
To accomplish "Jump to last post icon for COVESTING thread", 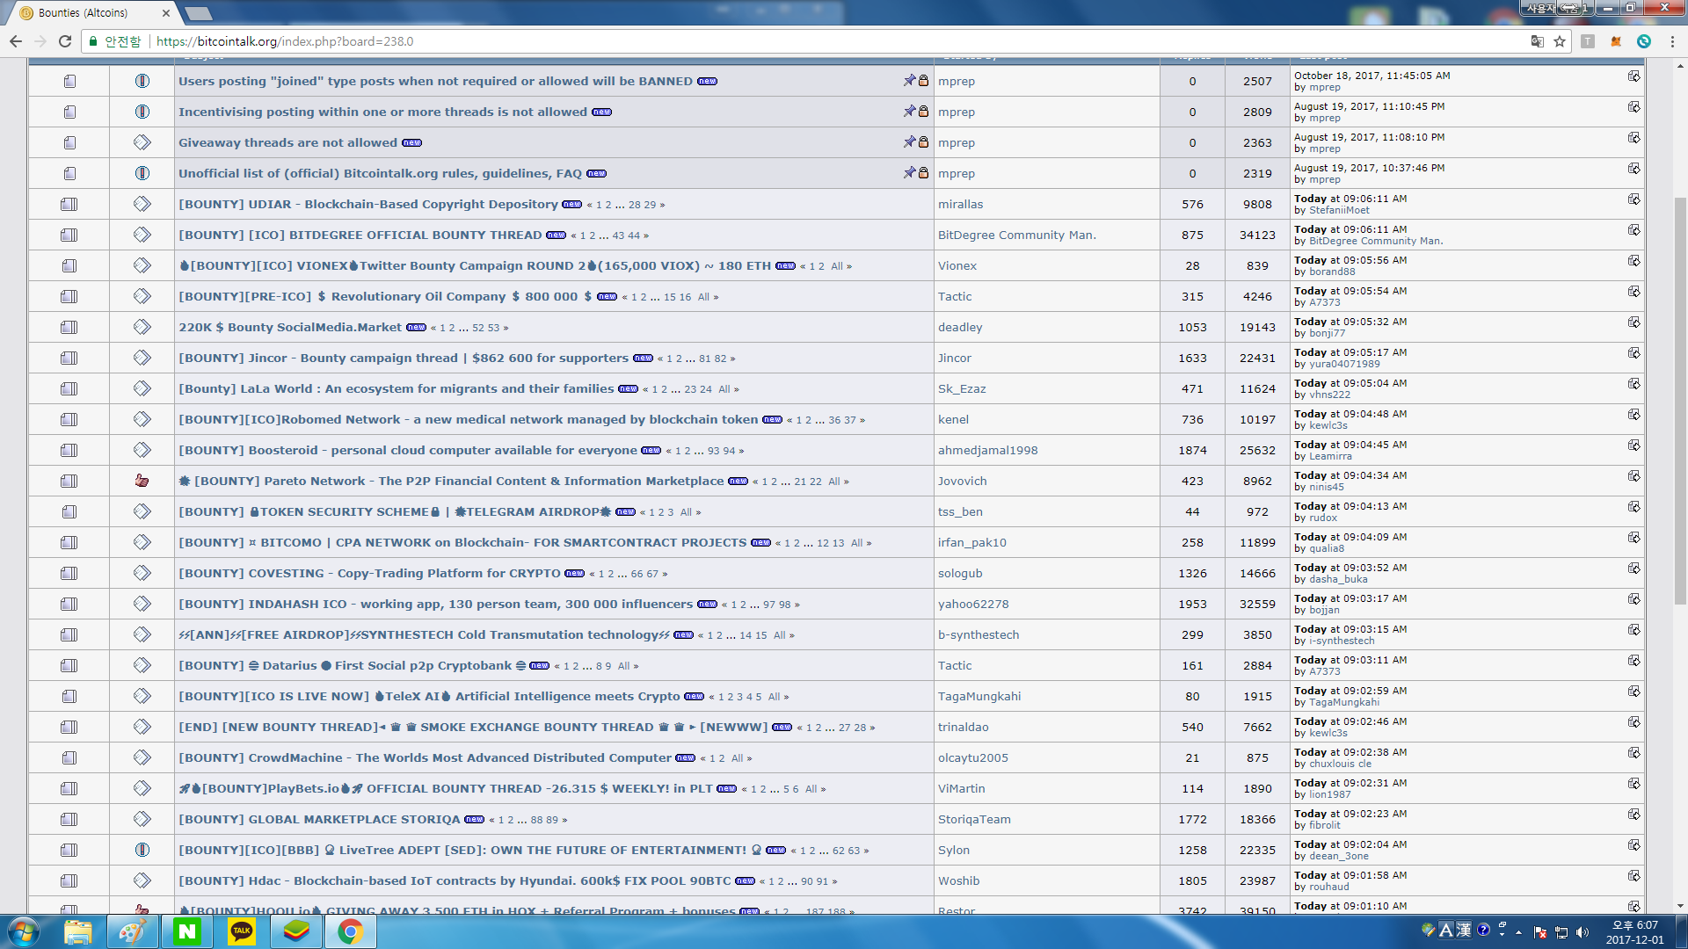I will pos(1633,569).
